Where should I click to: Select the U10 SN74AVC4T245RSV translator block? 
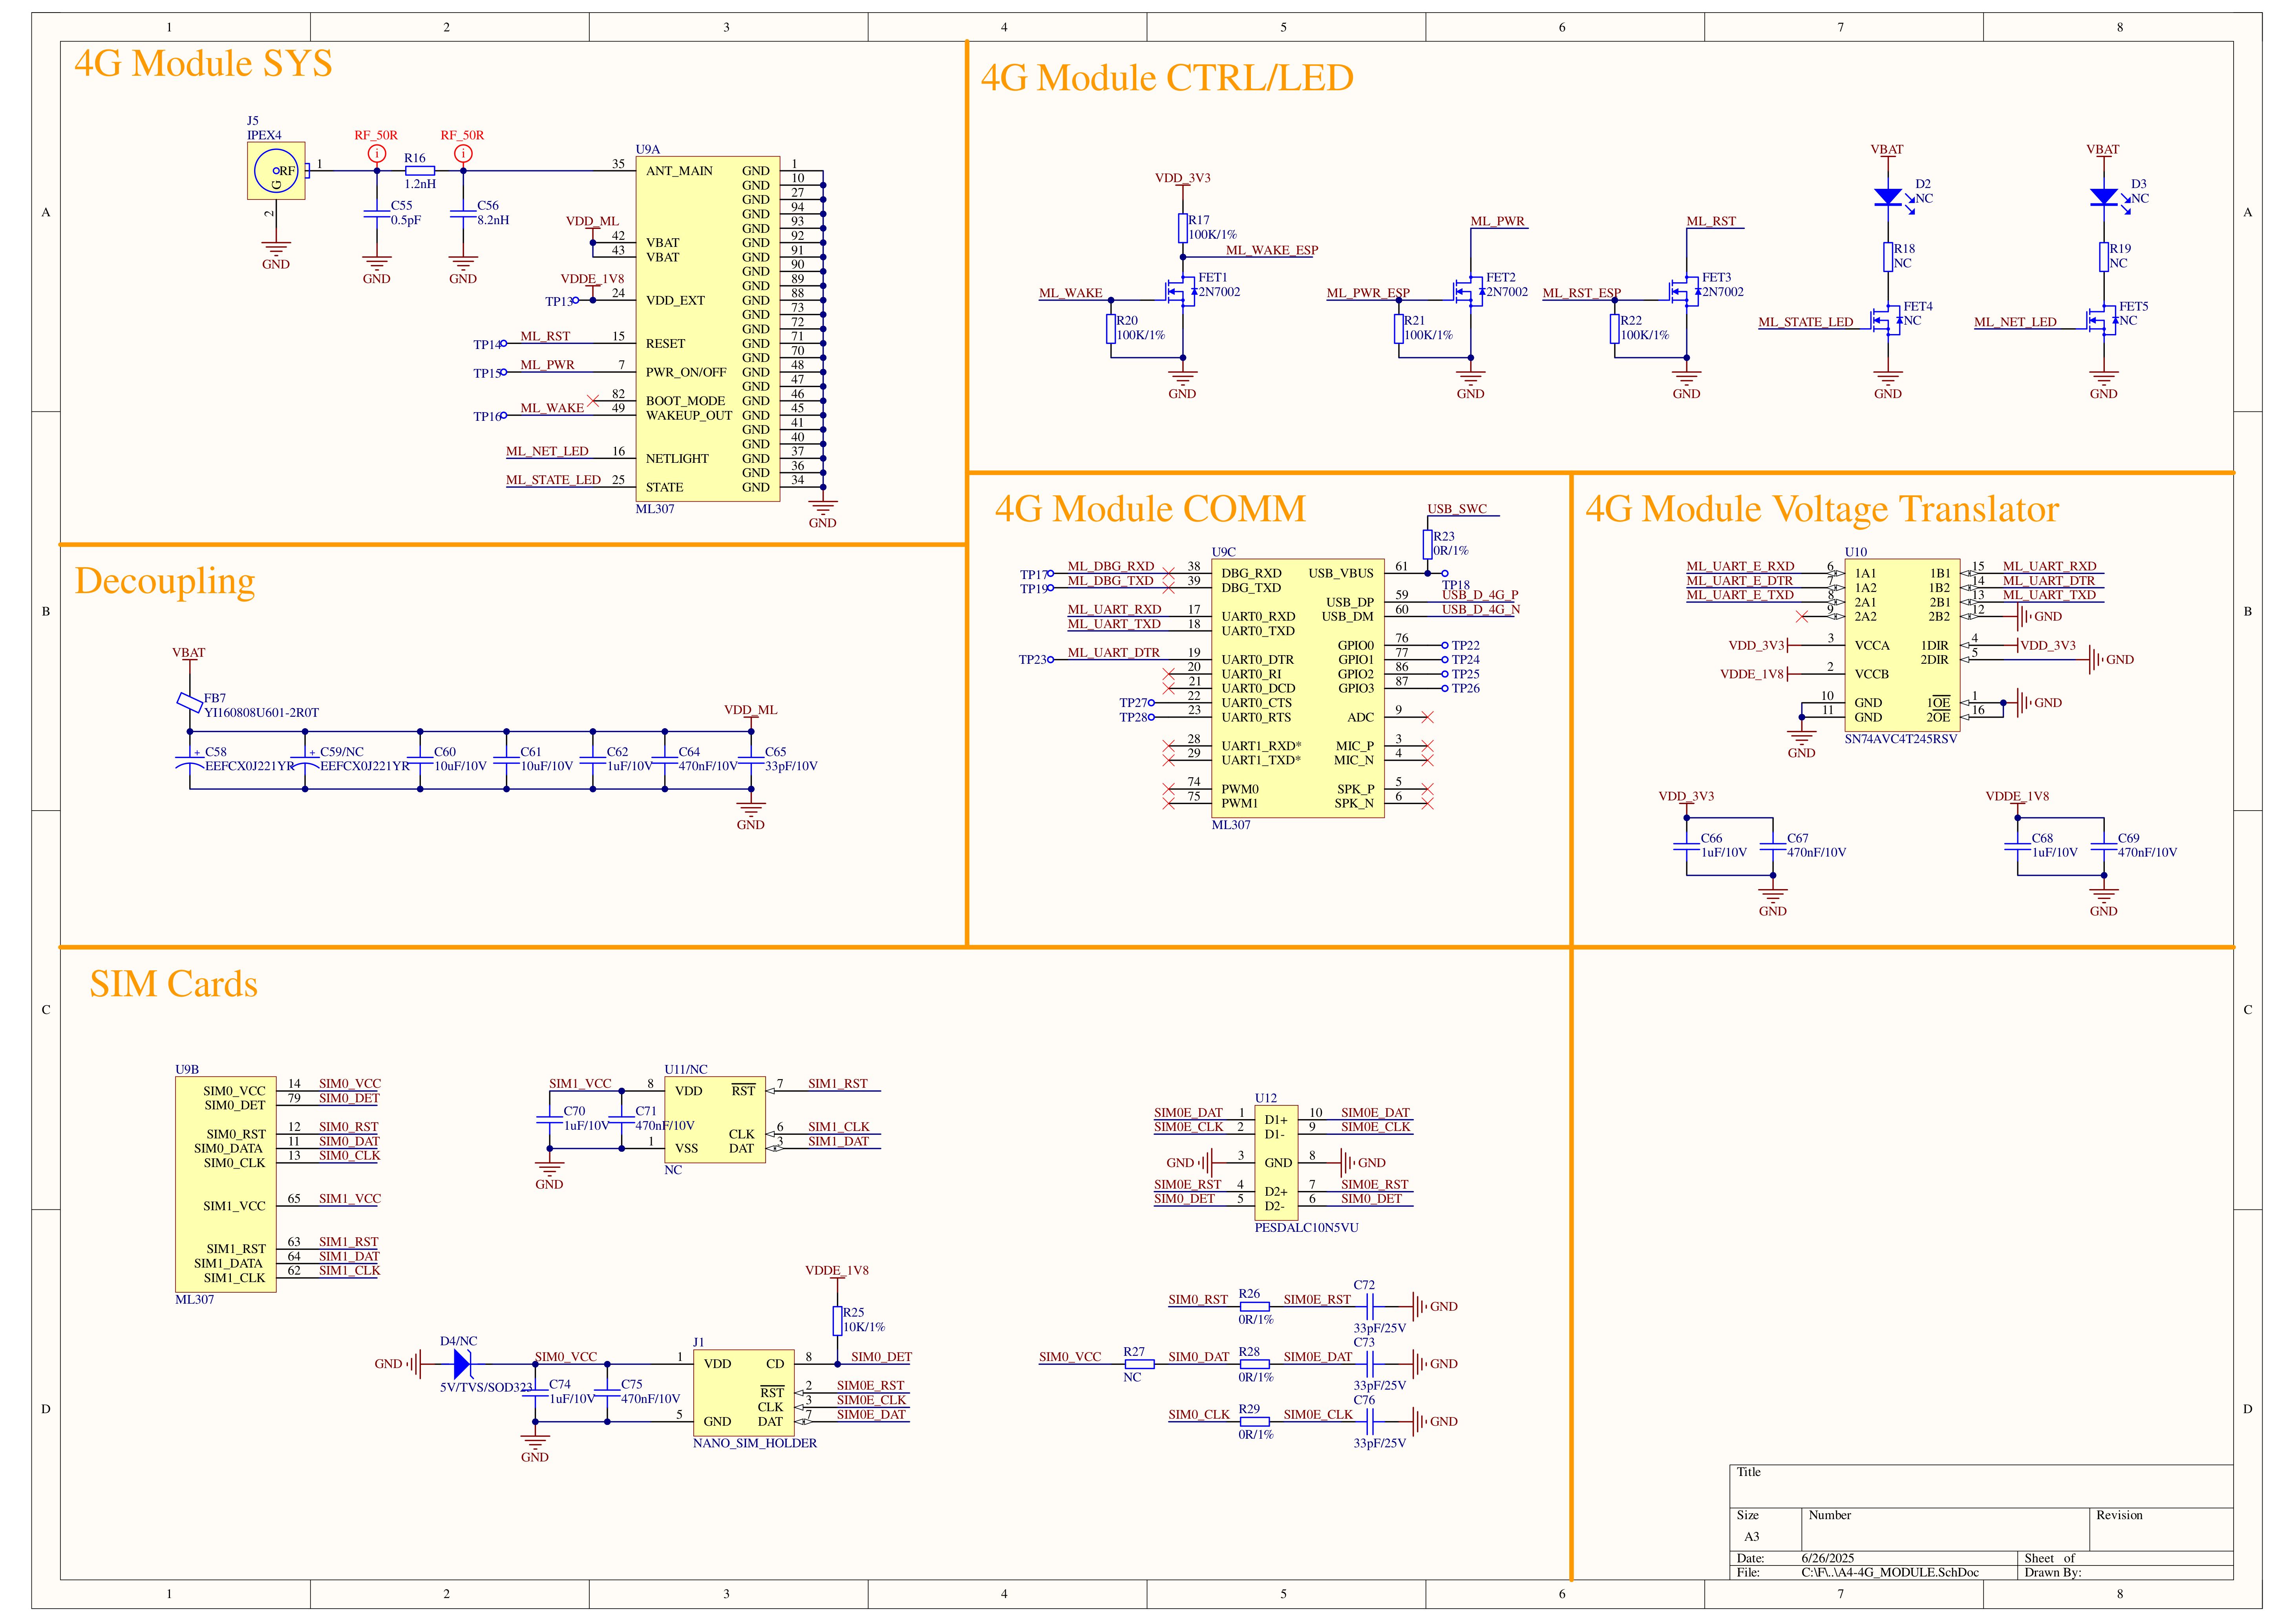(1901, 645)
